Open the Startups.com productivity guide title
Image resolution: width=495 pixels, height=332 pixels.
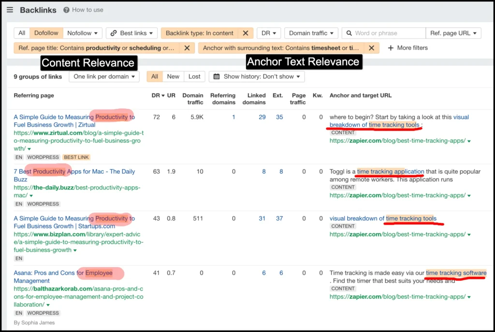point(74,222)
